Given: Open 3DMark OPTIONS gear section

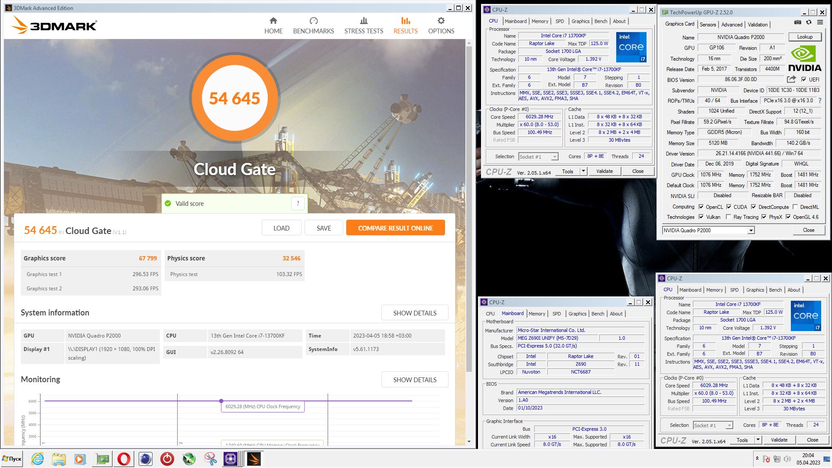Looking at the screenshot, I should 441,26.
